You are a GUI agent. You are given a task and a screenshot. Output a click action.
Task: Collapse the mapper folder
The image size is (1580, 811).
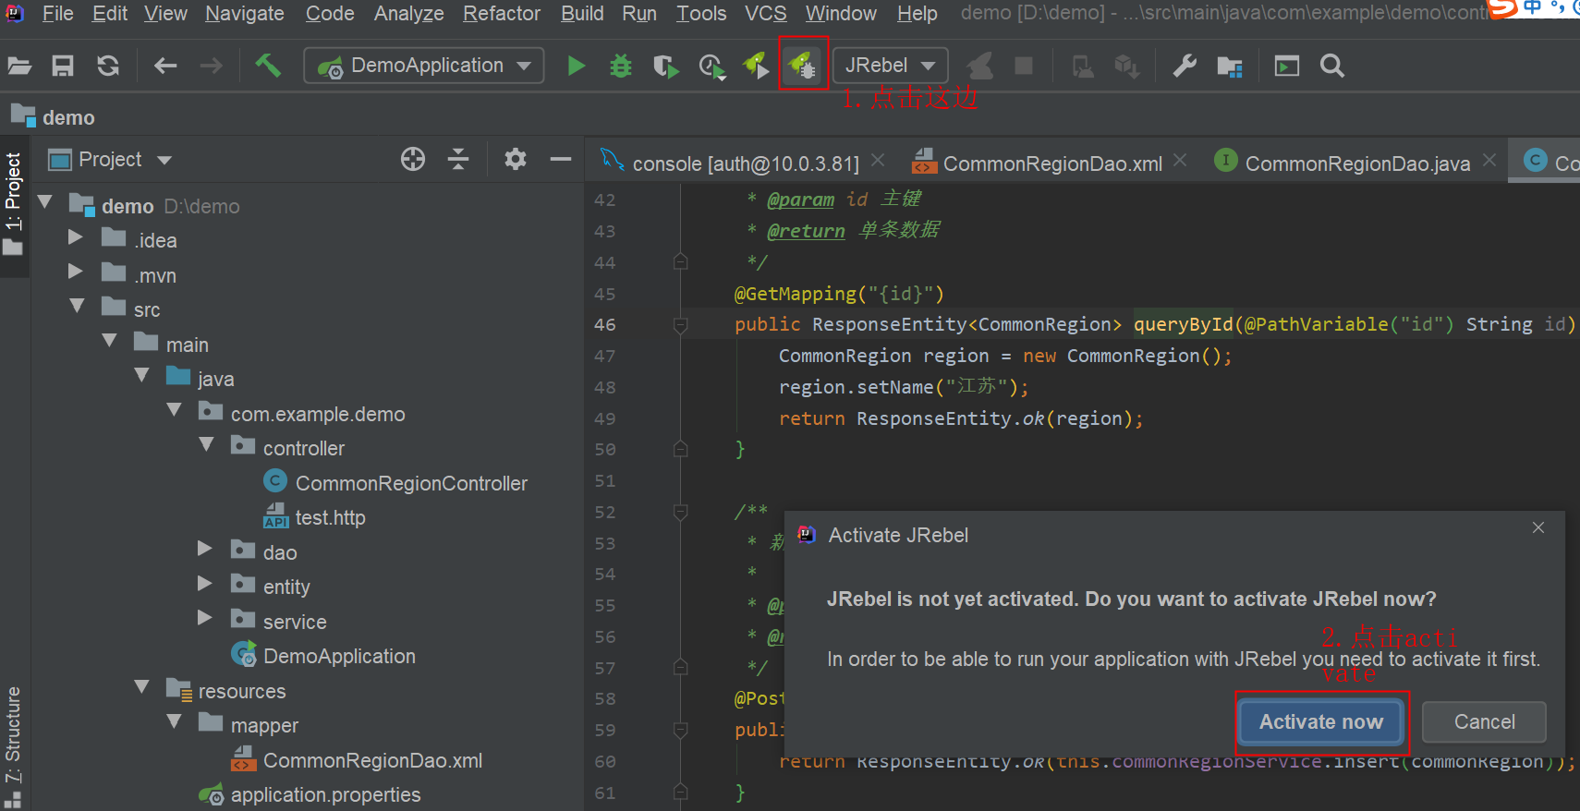[x=174, y=721]
